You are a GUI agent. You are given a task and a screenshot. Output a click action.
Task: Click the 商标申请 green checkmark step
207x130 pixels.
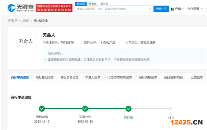click(x=42, y=109)
